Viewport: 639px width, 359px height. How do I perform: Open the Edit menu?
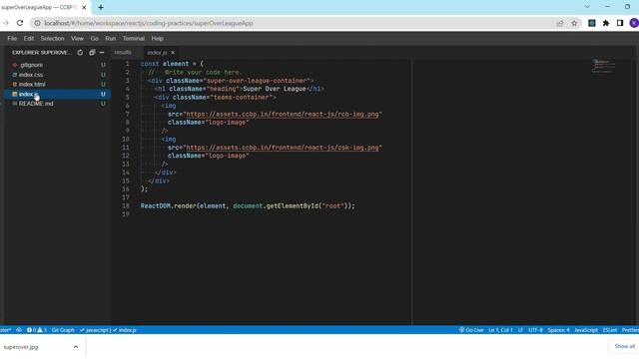point(29,38)
